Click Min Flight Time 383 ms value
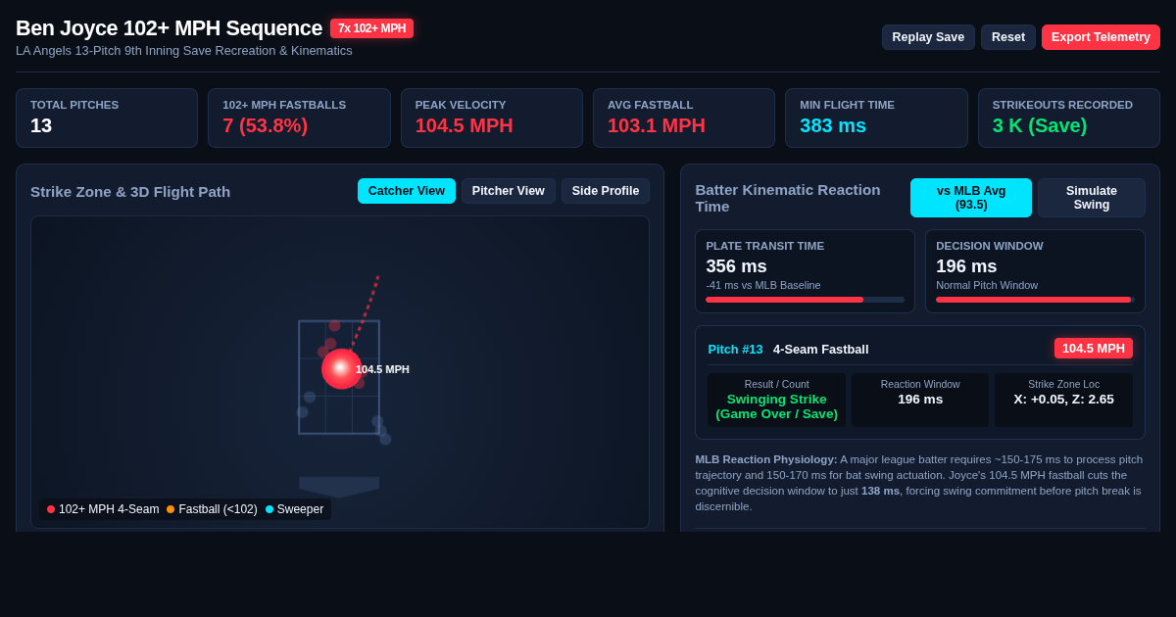The height and width of the screenshot is (617, 1176). click(x=833, y=125)
